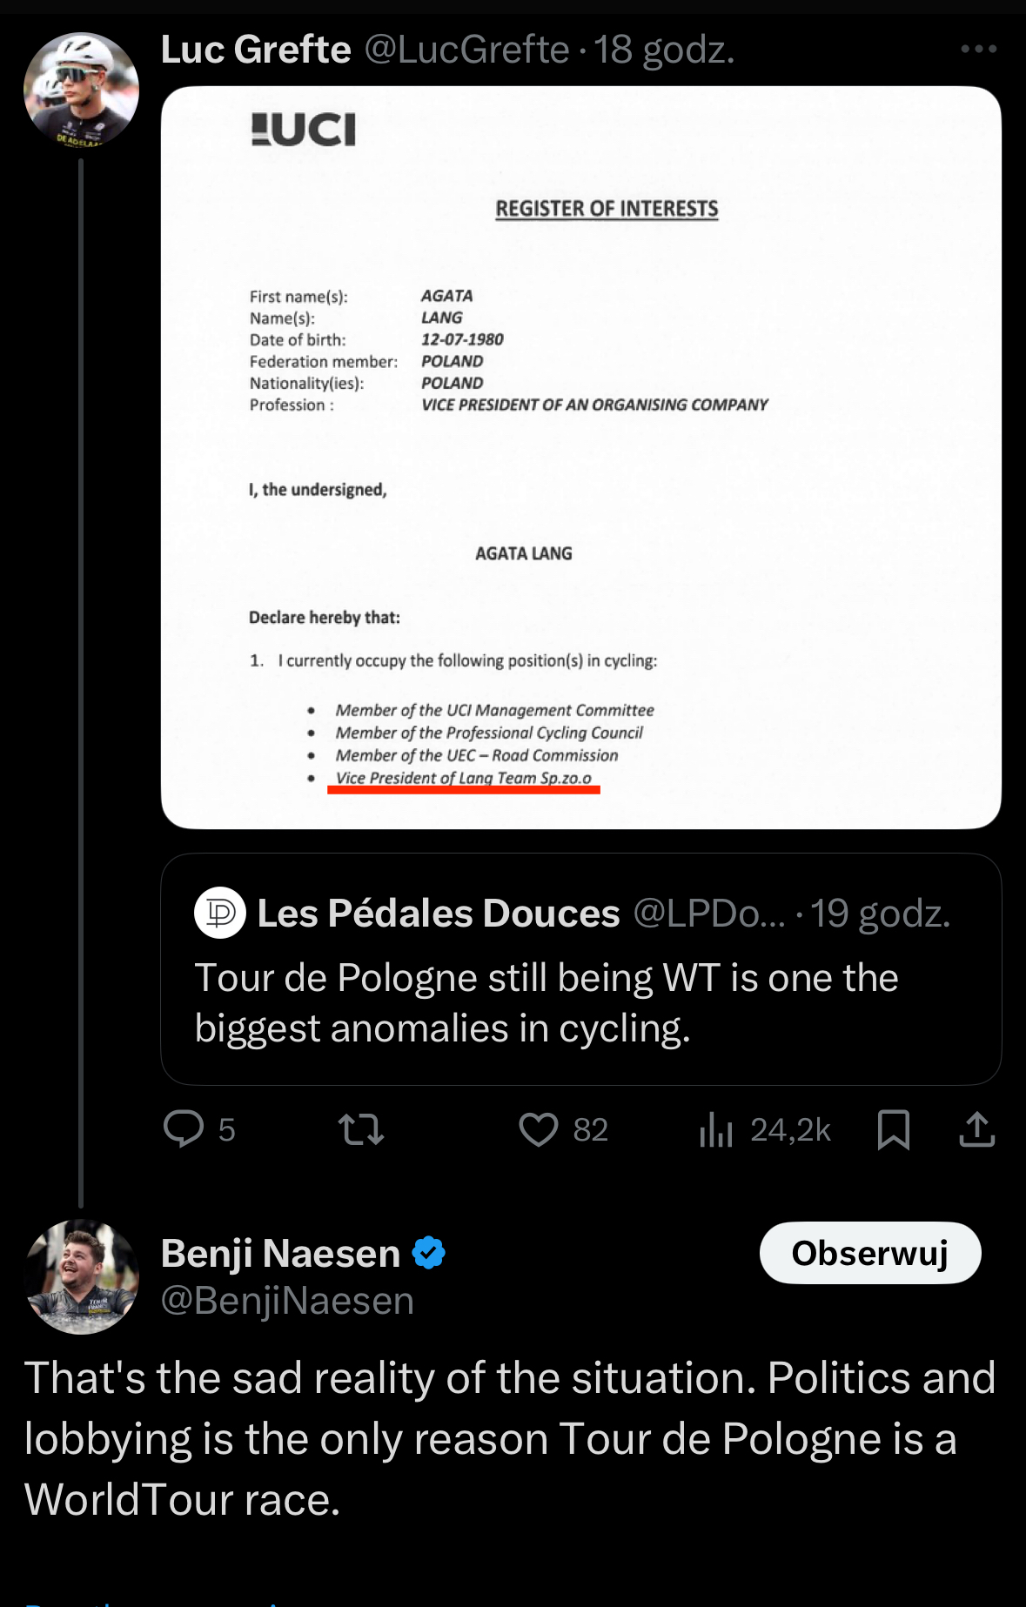
Task: Tap Benji Naesen's blue verified badge
Action: point(428,1253)
